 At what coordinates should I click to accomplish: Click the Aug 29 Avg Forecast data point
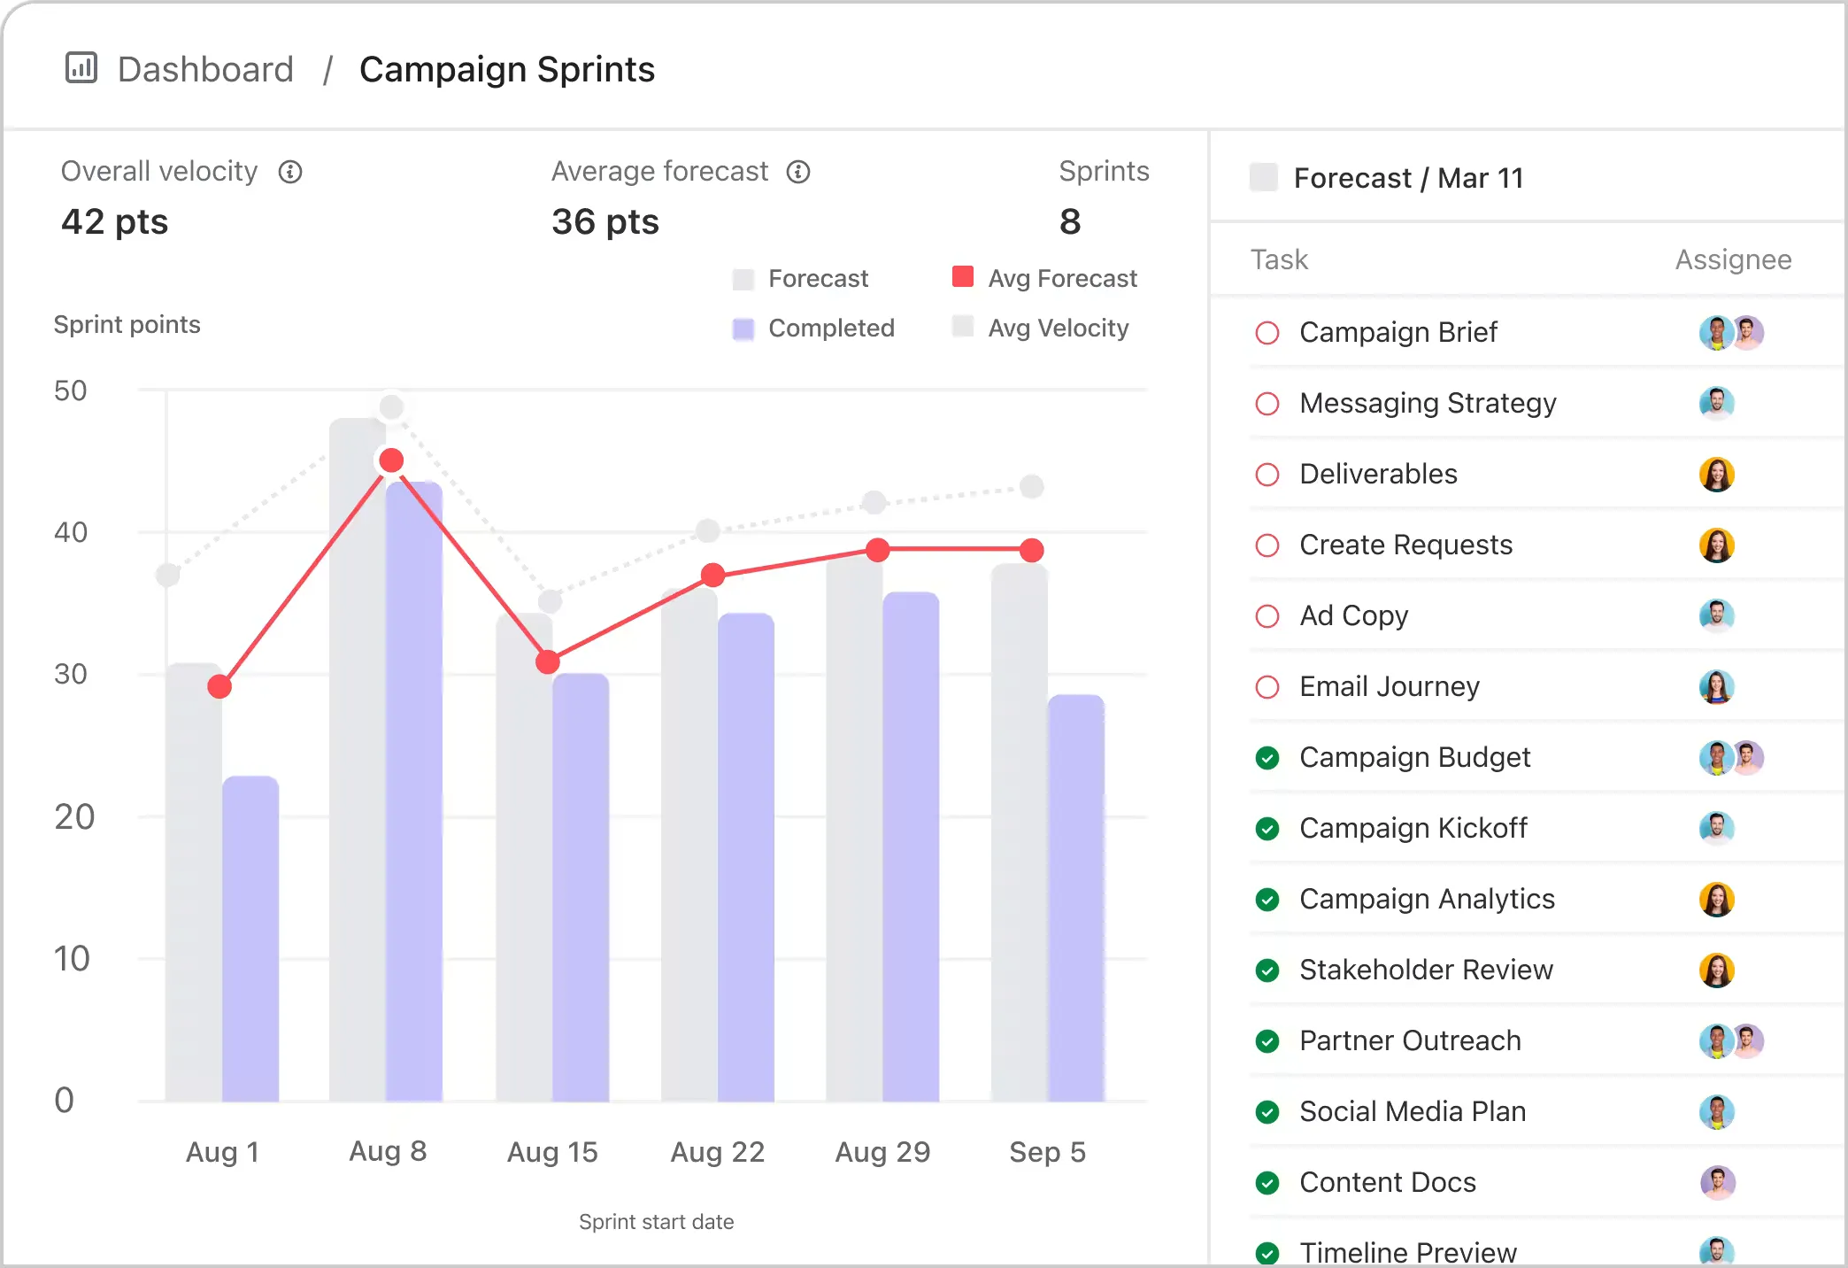(x=878, y=550)
